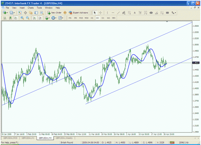The height and width of the screenshot is (145, 201).
Task: Select the angle trendline tool
Action: point(157,13)
